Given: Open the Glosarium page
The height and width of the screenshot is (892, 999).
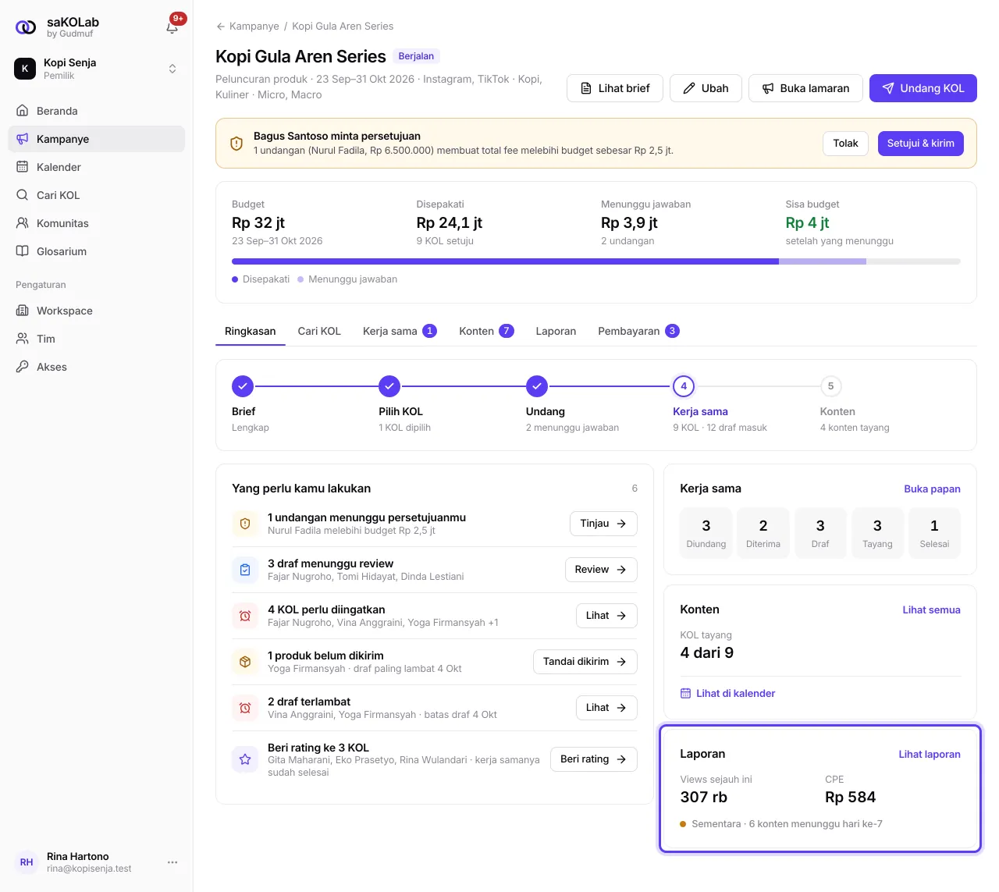Looking at the screenshot, I should (x=97, y=251).
